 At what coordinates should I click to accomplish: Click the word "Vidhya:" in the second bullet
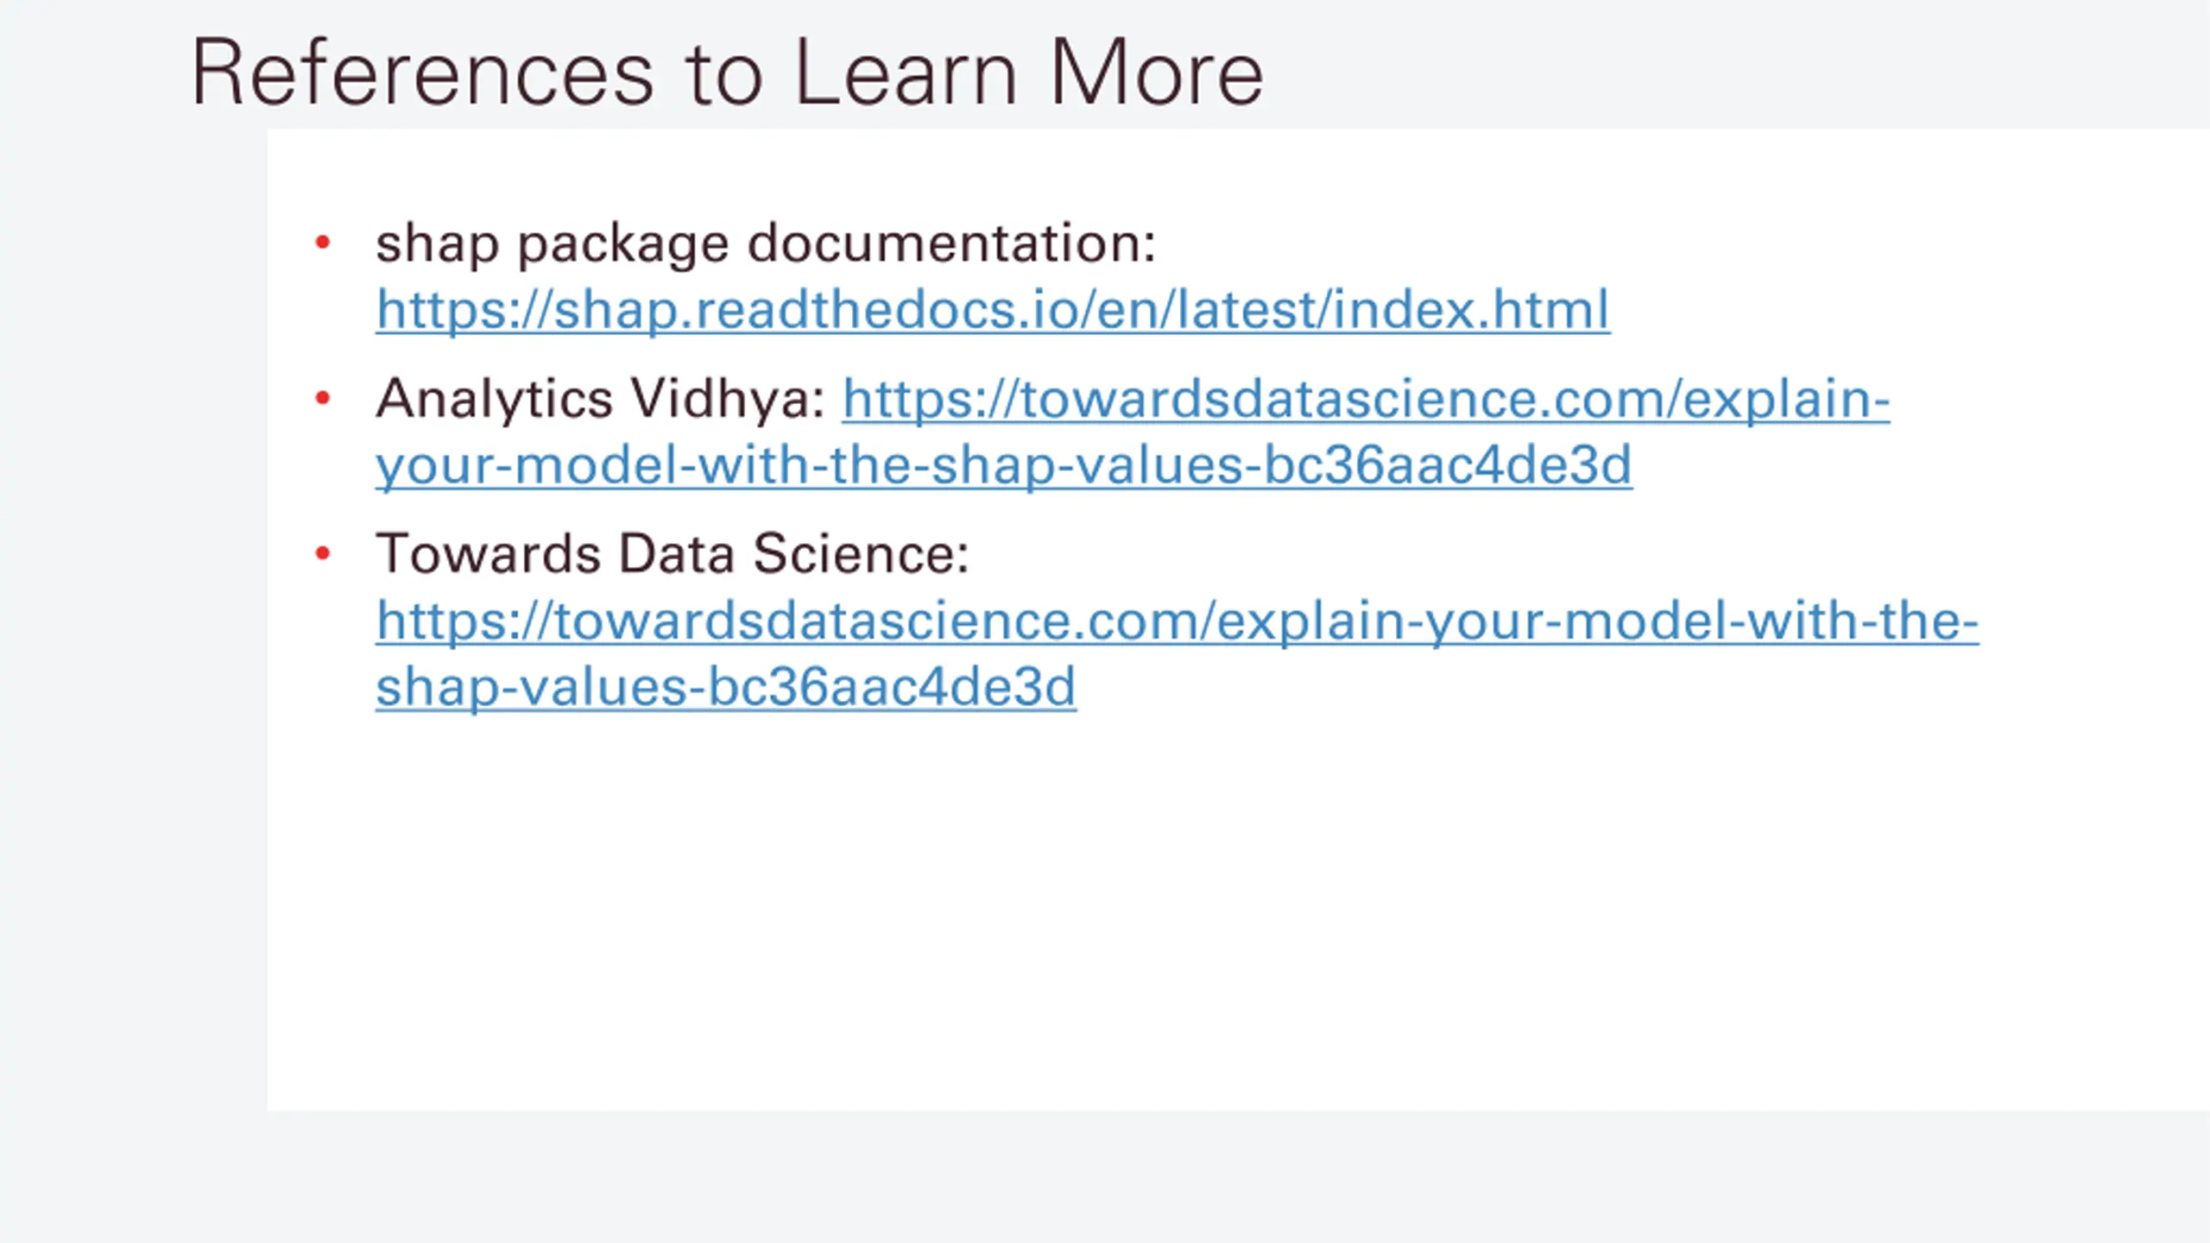point(727,400)
